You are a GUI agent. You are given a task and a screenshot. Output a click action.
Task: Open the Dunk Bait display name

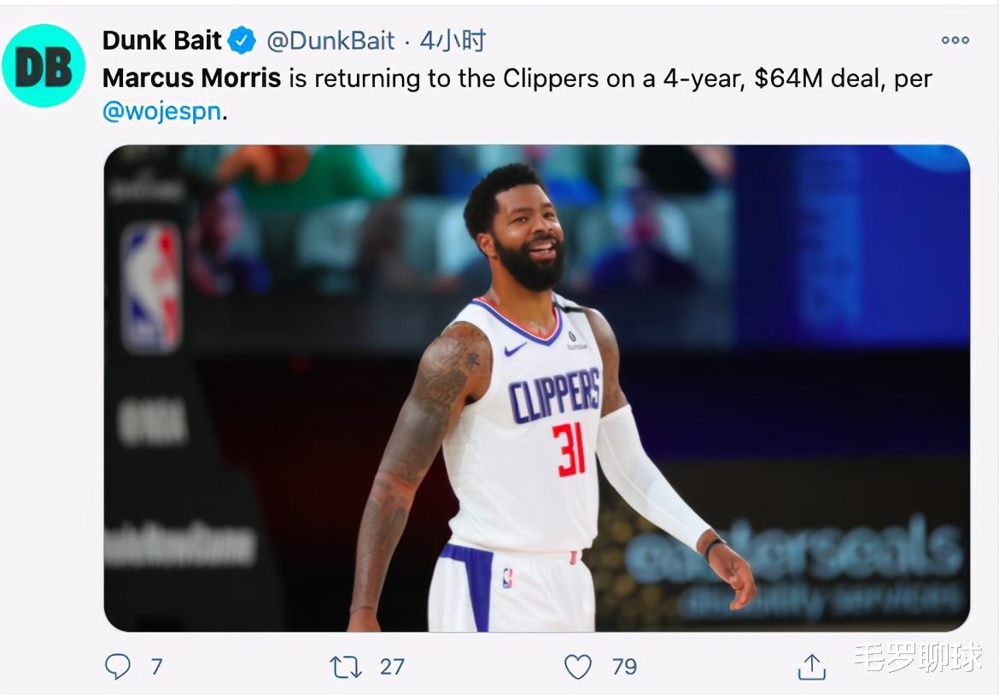[x=162, y=41]
